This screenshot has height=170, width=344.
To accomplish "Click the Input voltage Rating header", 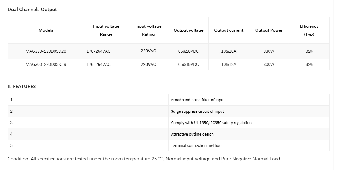I will tap(148, 30).
